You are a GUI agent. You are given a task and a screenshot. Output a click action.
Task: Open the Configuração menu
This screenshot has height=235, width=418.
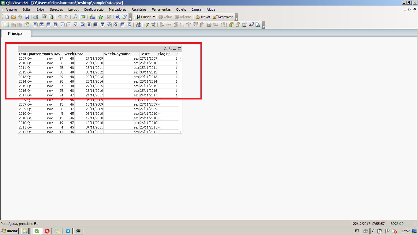94,9
